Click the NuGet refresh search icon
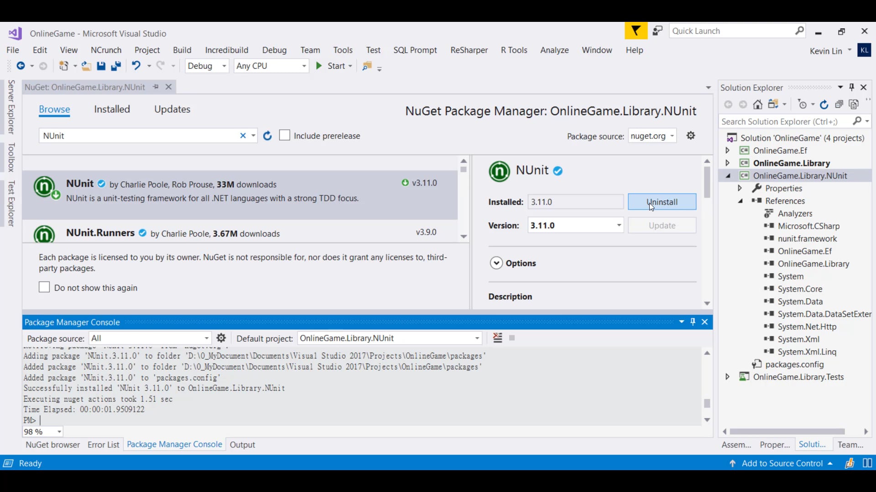The width and height of the screenshot is (876, 492). 267,136
